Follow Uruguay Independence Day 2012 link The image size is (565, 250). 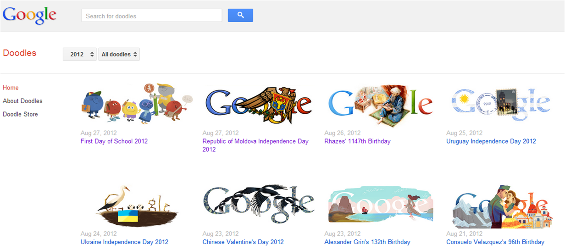click(x=491, y=141)
